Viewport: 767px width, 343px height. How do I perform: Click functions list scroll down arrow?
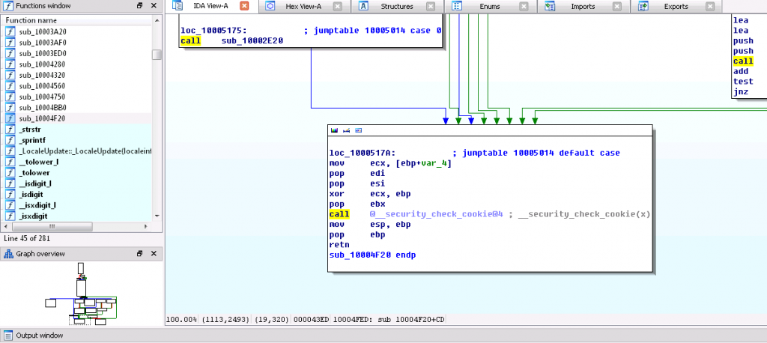click(157, 216)
